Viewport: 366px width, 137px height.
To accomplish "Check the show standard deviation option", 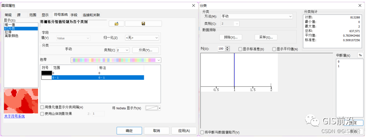I will click(240, 49).
